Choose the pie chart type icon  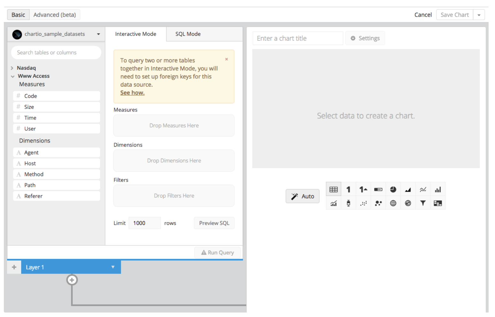393,189
